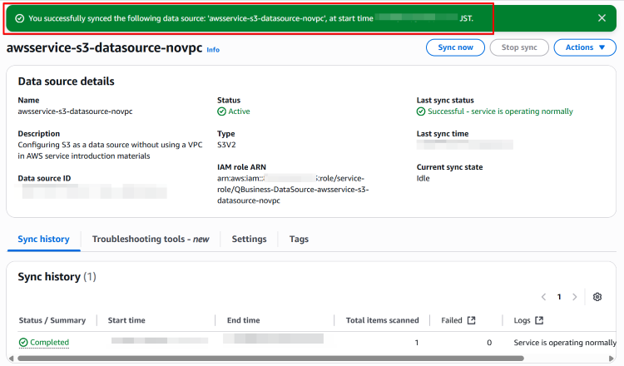Click the Completed status check icon
Viewport: 624px width, 366px height.
coord(23,343)
